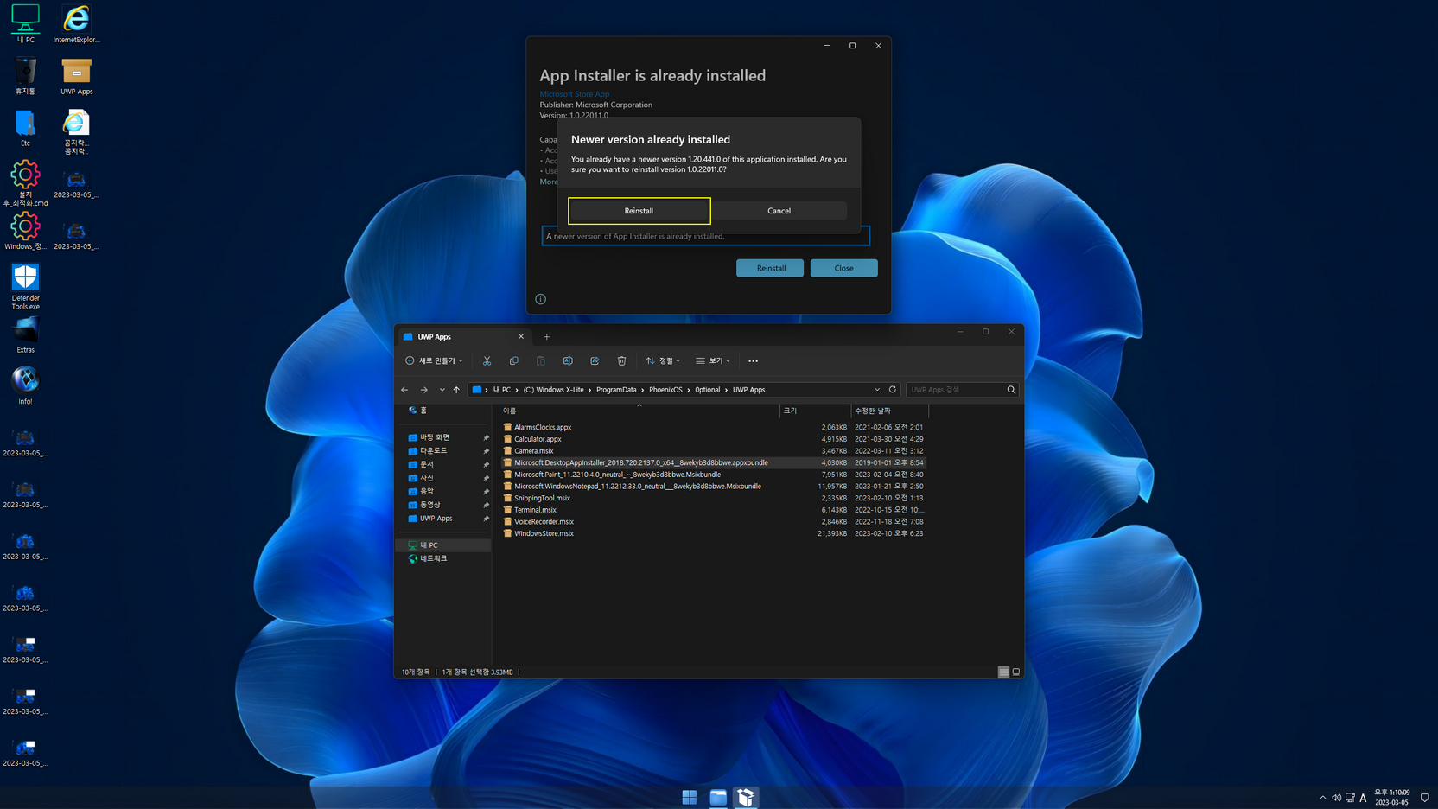Click the search magnifier icon in Explorer
The width and height of the screenshot is (1438, 809).
pyautogui.click(x=1011, y=390)
